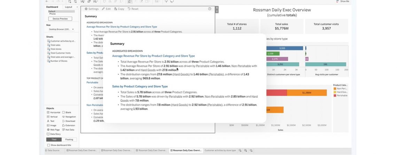Select the orange $1,288M bar segment
The width and height of the screenshot is (397, 155).
306,93
